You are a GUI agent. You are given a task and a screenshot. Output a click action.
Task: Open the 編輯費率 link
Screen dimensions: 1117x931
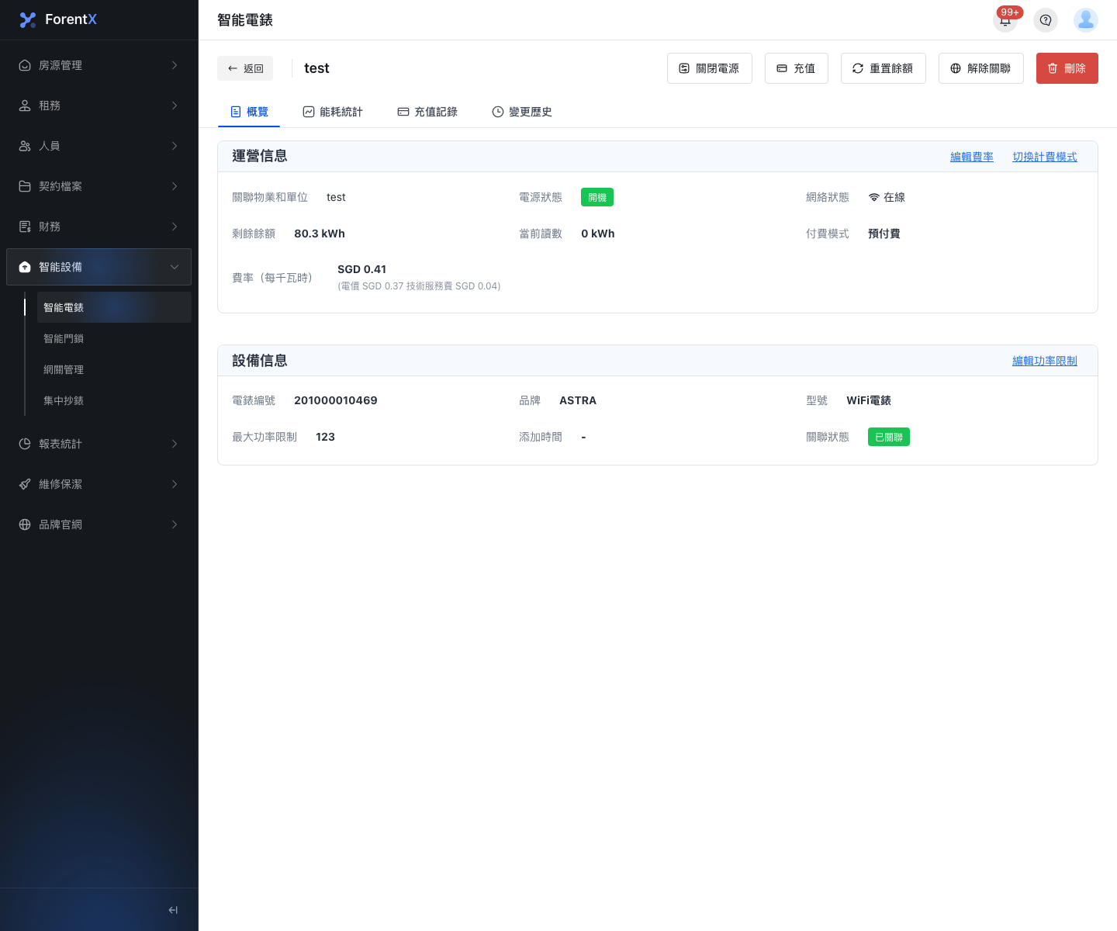(972, 157)
